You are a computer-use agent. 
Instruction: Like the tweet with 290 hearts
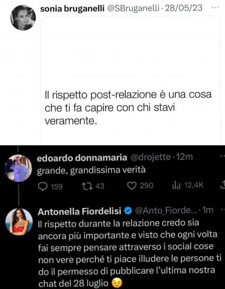tap(132, 186)
